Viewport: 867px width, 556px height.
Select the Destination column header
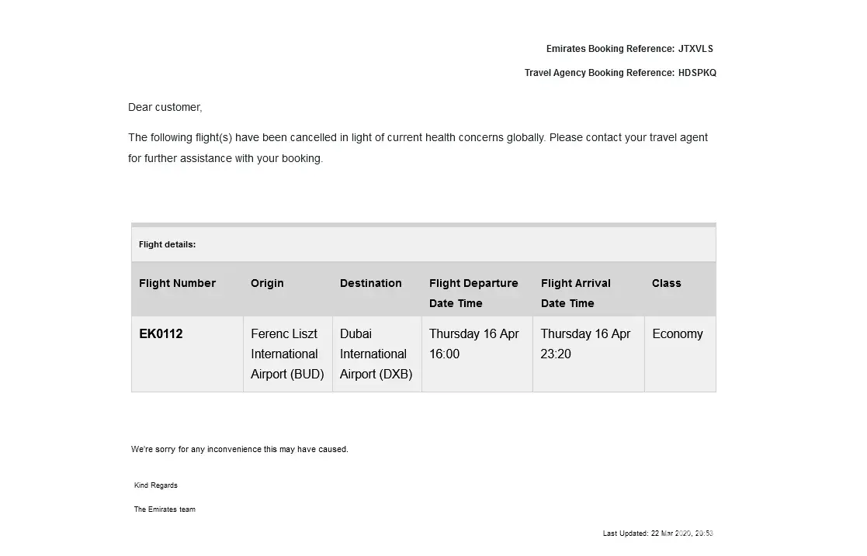pyautogui.click(x=371, y=283)
